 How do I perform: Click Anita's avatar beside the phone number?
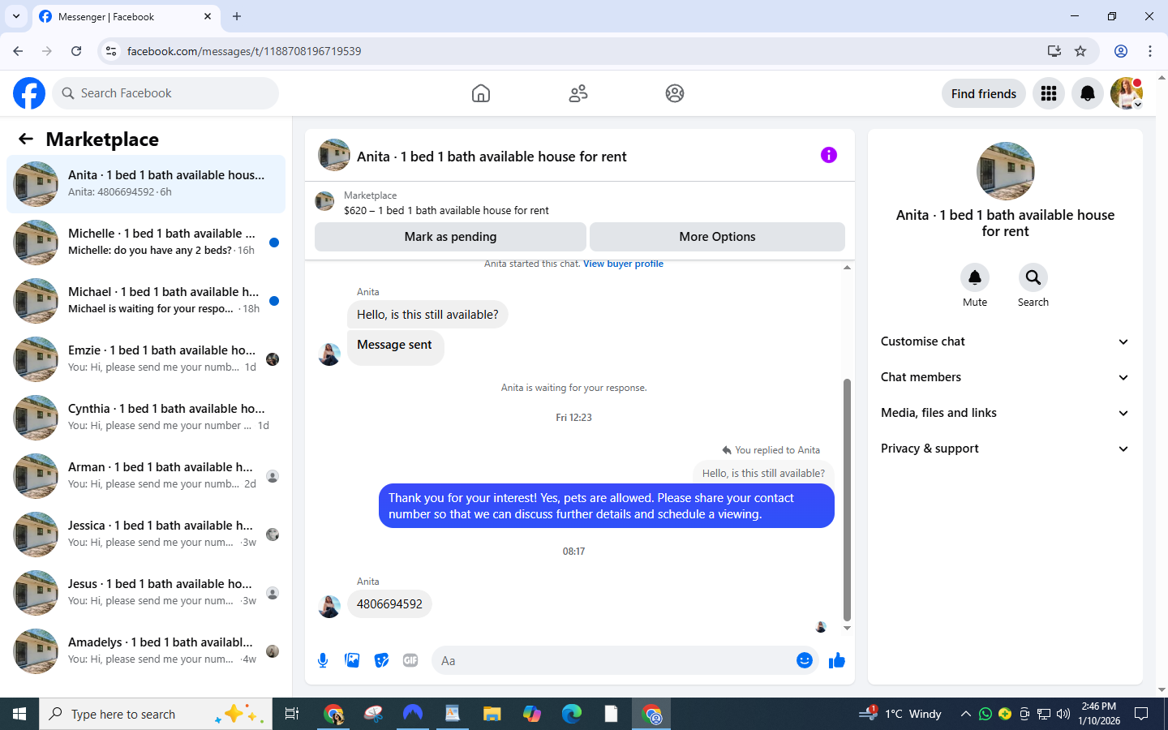(329, 606)
